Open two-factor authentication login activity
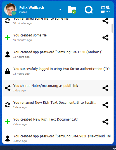116x150 pixels. pos(58,71)
